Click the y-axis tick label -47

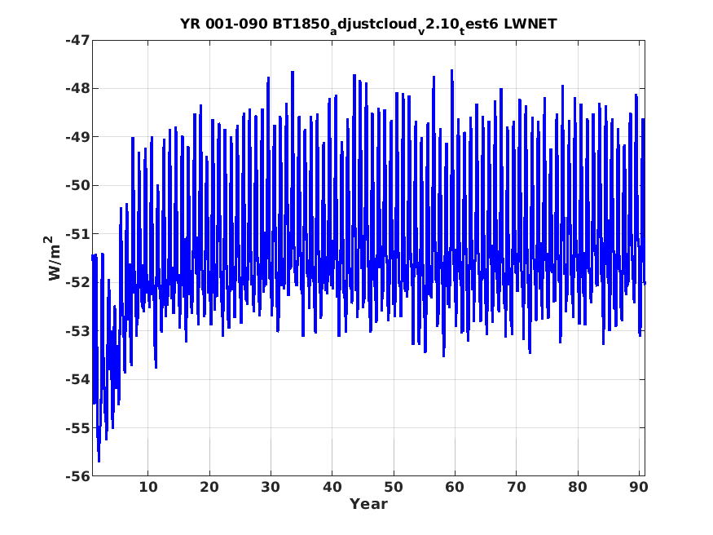[77, 40]
